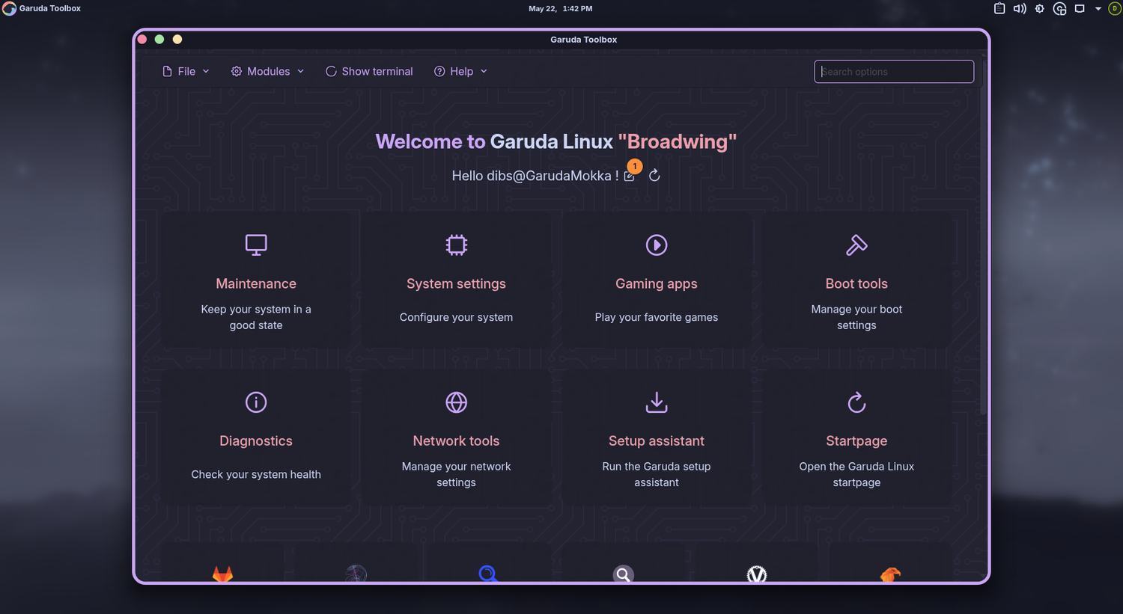The image size is (1123, 614).
Task: Expand the Modules chevron arrow
Action: (301, 71)
